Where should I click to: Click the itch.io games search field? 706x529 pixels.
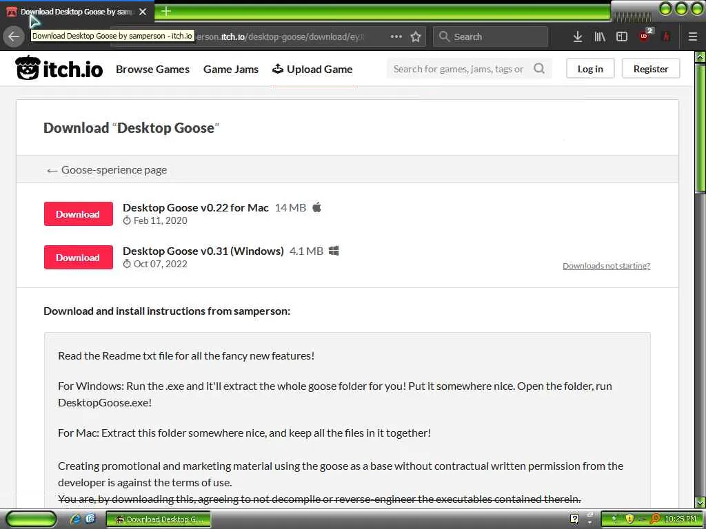(x=458, y=69)
